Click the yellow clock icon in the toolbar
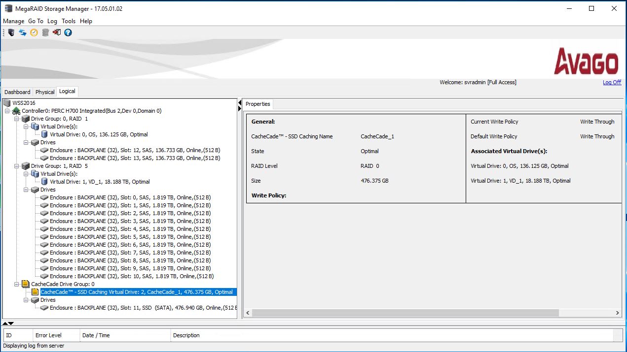The width and height of the screenshot is (627, 352). pos(34,32)
